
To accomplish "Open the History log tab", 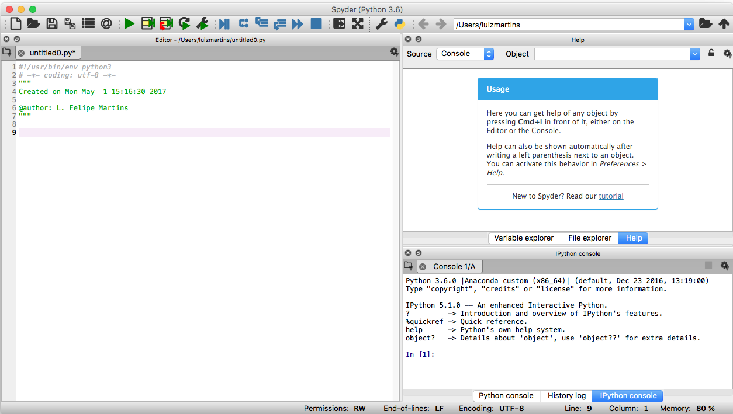I will click(566, 396).
